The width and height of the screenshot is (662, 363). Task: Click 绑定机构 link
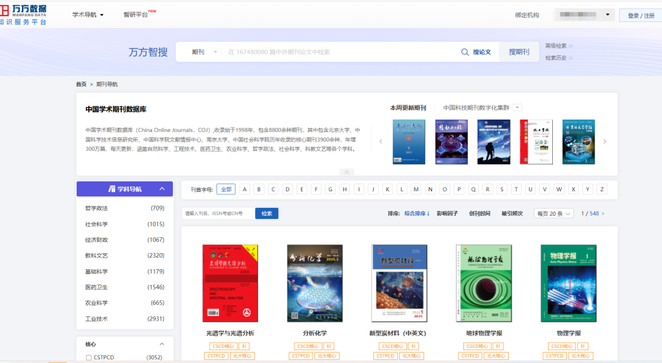click(527, 15)
